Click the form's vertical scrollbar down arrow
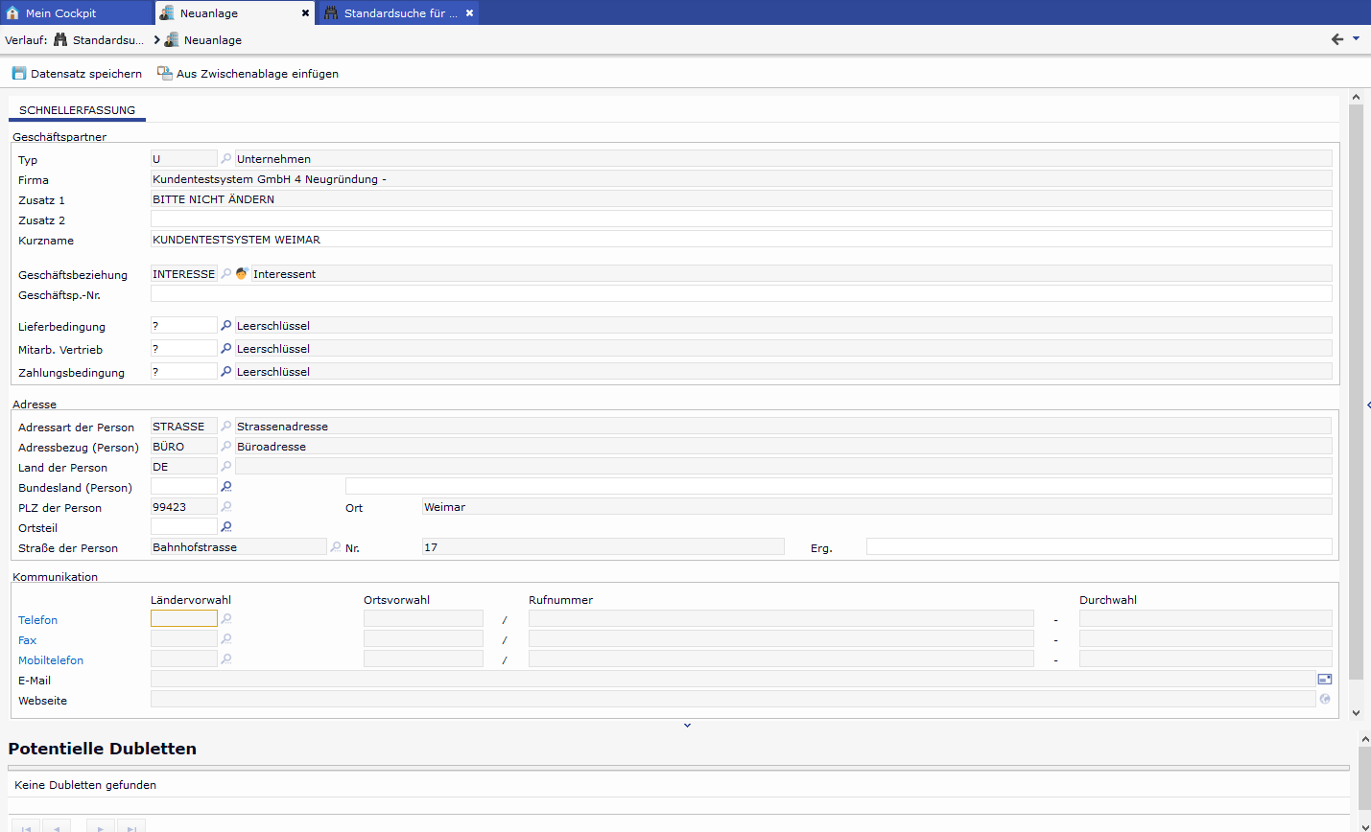Viewport: 1371px width, 832px height. pos(1356,712)
